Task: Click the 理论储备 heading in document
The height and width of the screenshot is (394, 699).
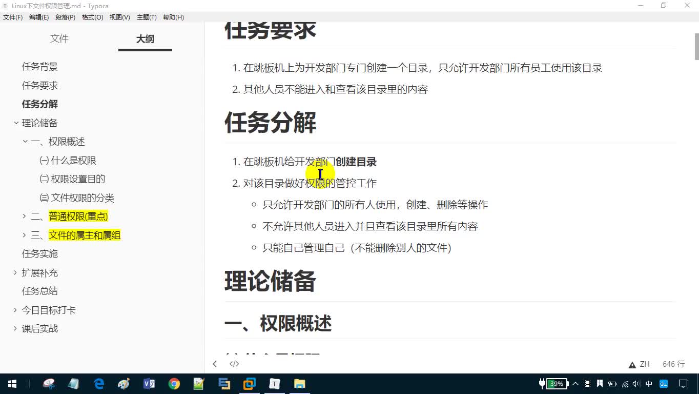Action: tap(270, 281)
